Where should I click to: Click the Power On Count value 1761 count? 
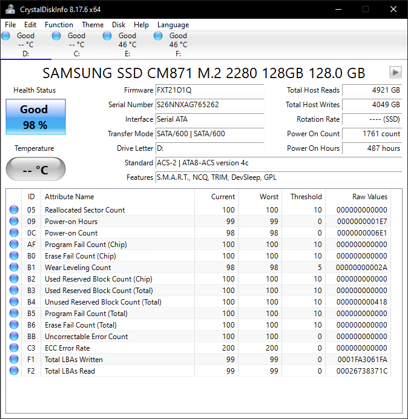pyautogui.click(x=372, y=134)
